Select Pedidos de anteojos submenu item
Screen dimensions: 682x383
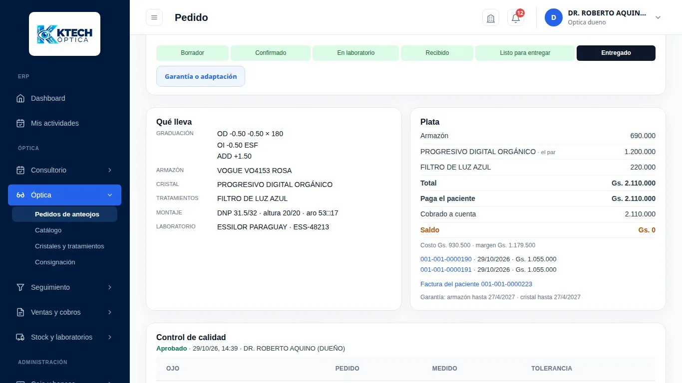[x=64, y=214]
